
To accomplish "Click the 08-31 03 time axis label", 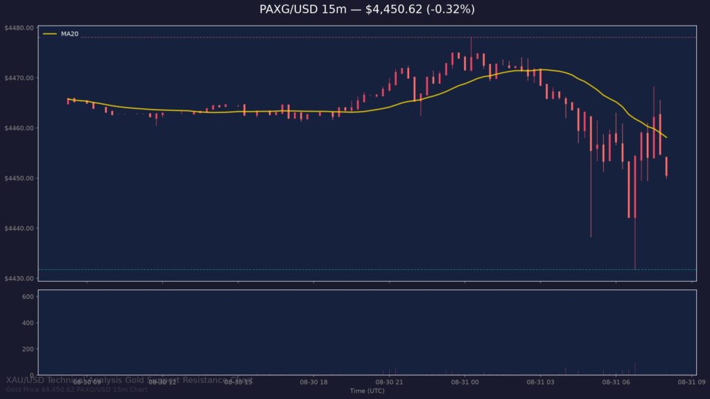I will [x=540, y=382].
